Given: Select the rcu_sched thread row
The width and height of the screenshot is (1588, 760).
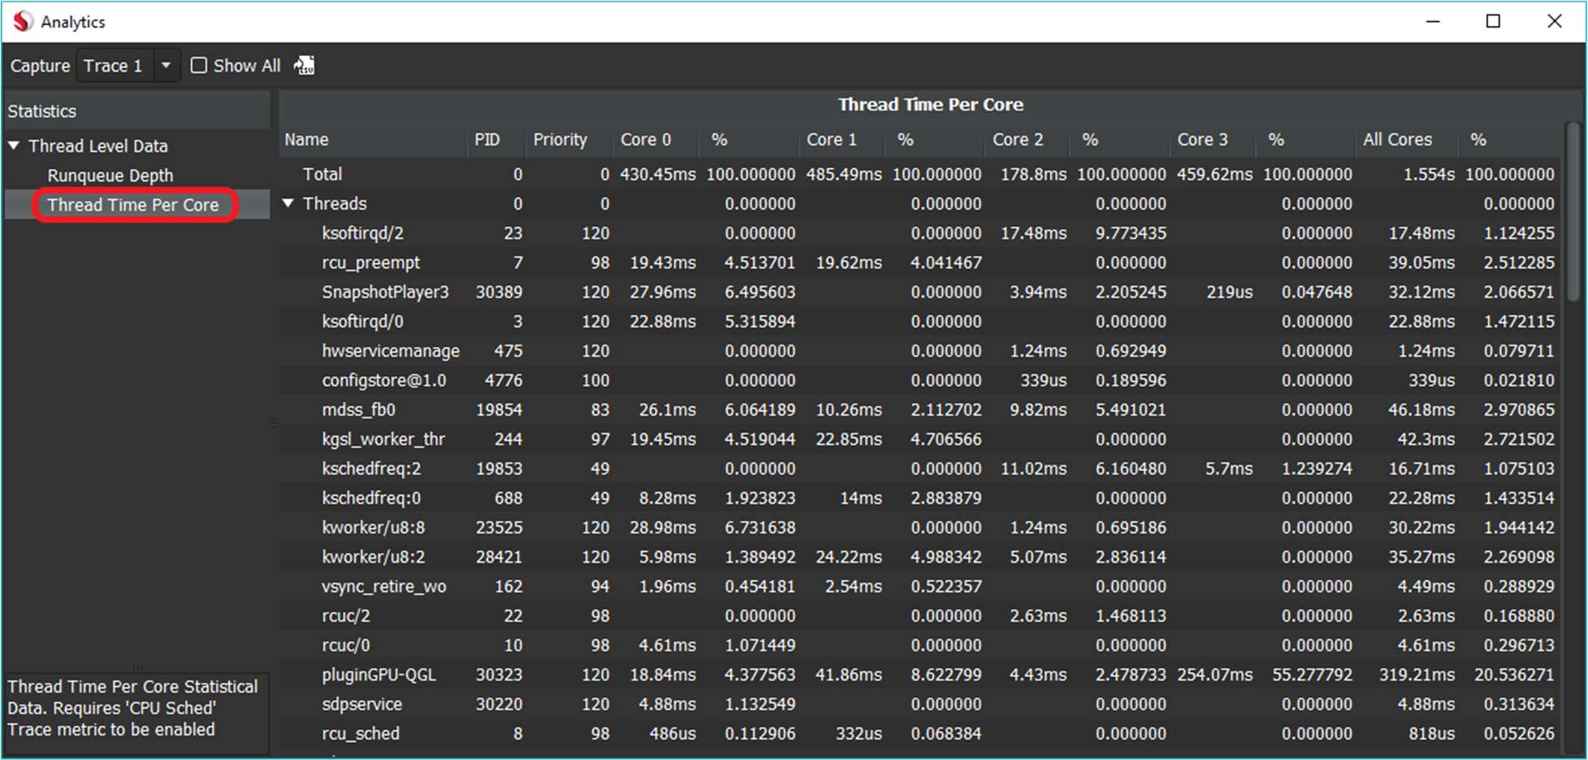Looking at the screenshot, I should point(919,733).
